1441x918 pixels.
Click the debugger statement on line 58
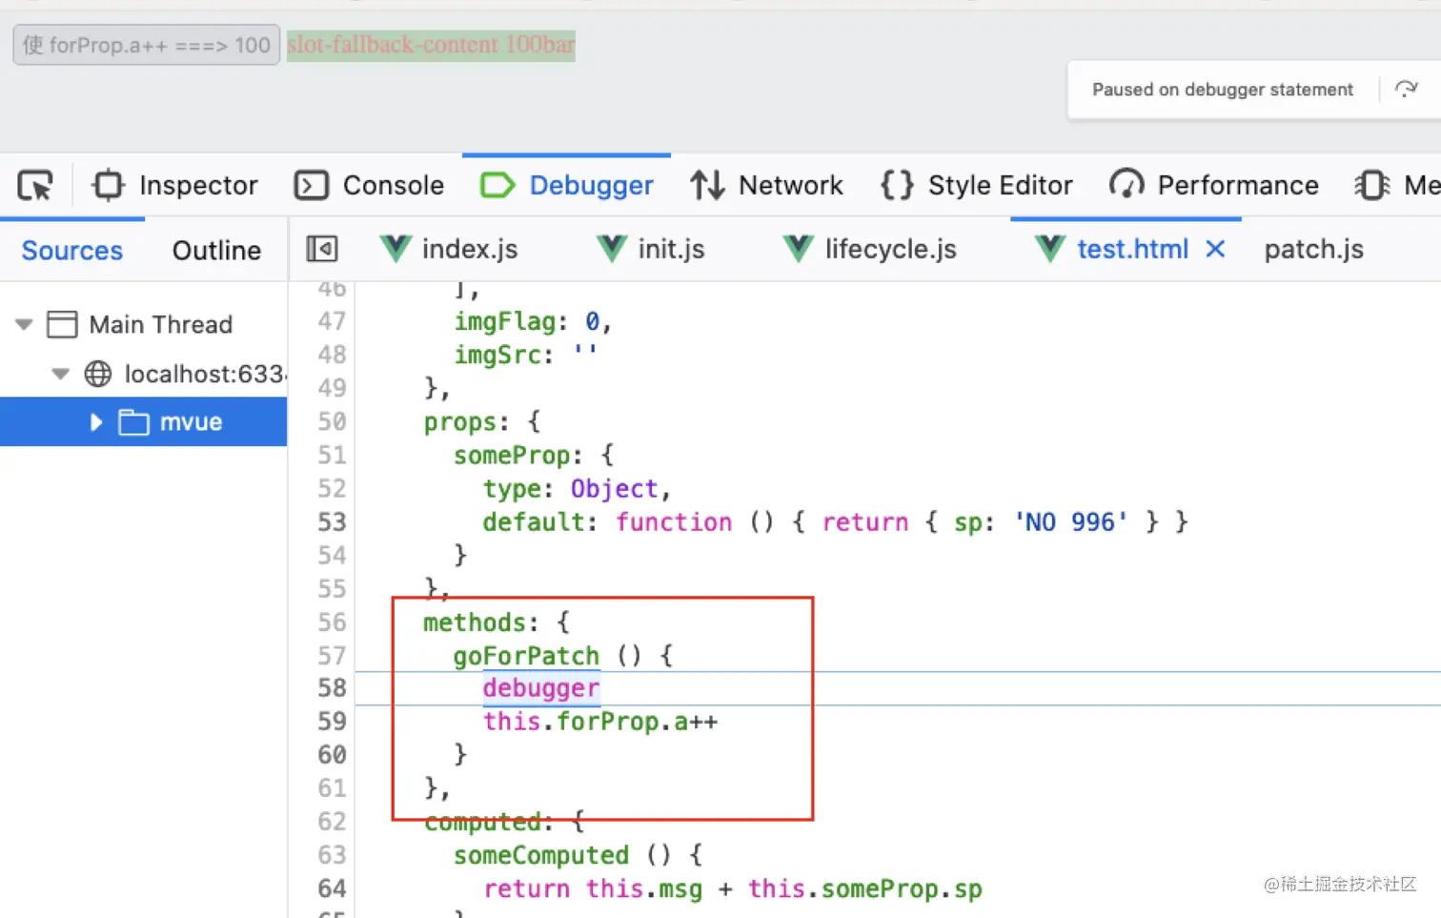(541, 688)
